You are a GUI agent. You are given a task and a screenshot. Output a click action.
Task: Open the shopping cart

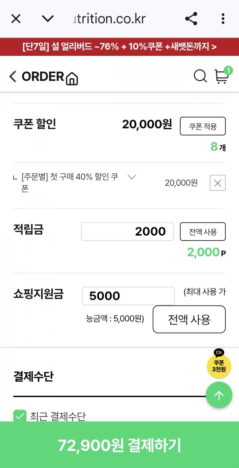222,77
